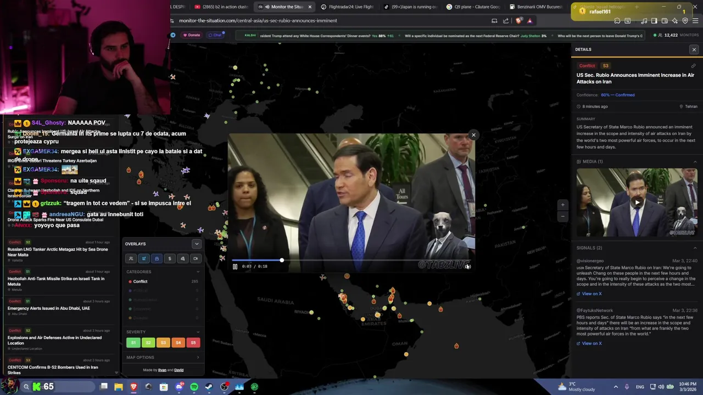
Task: Click the browser address bar
Action: 330,21
